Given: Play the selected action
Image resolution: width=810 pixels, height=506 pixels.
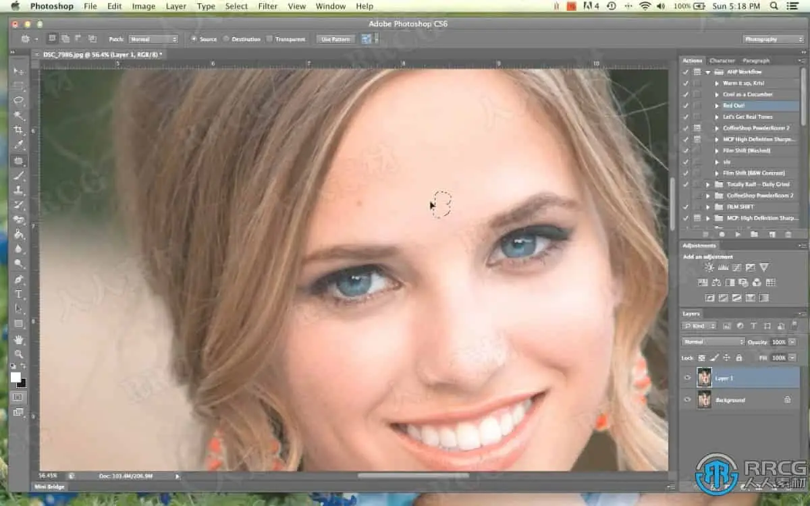Looking at the screenshot, I should click(737, 234).
